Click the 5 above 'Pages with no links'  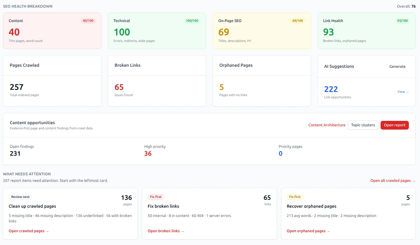222,87
